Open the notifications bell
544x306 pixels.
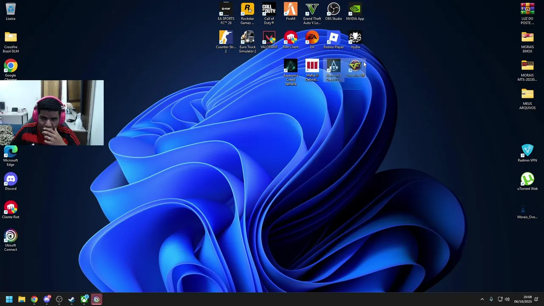(x=536, y=299)
